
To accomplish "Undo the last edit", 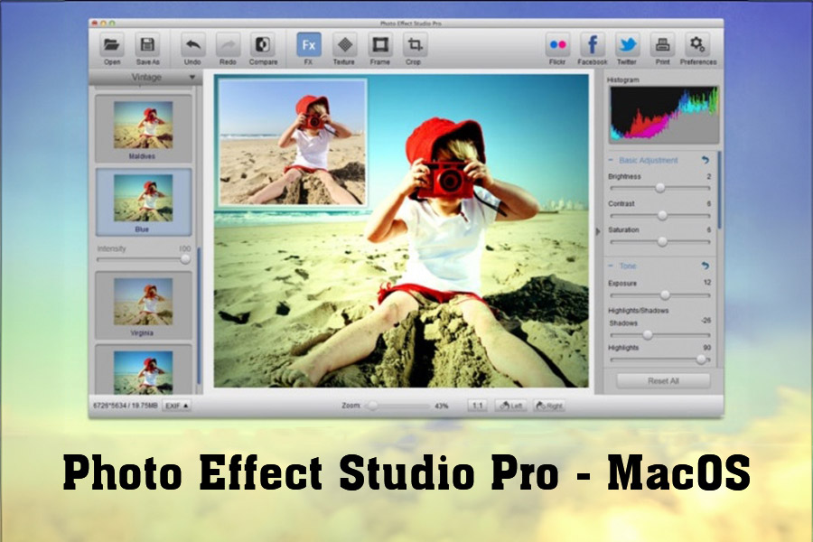I will (x=192, y=44).
